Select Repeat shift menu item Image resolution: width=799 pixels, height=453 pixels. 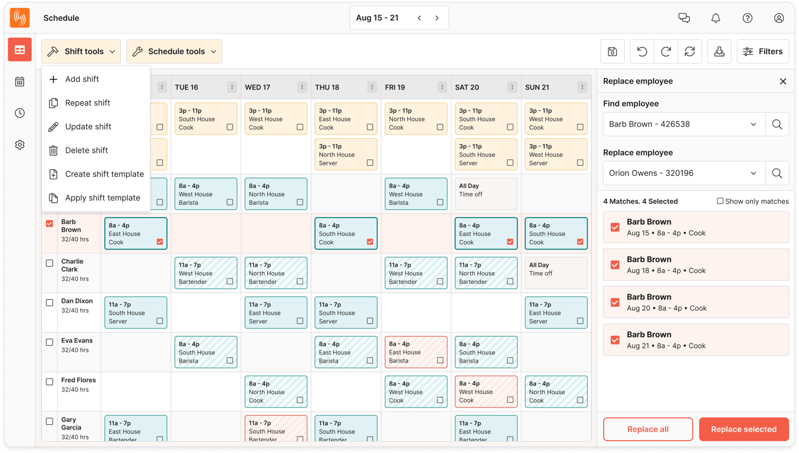(x=96, y=103)
